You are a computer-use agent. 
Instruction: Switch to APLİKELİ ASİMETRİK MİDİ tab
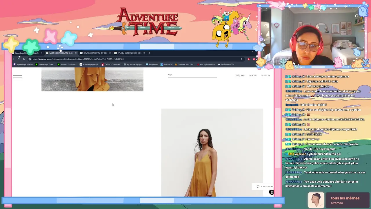coord(129,53)
